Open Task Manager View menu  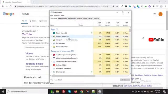point(63,15)
